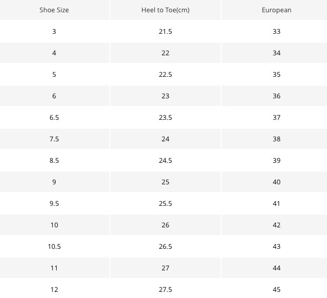This screenshot has width=327, height=298.
Task: Select the 27.5 heel to toe cell
Action: [165, 290]
